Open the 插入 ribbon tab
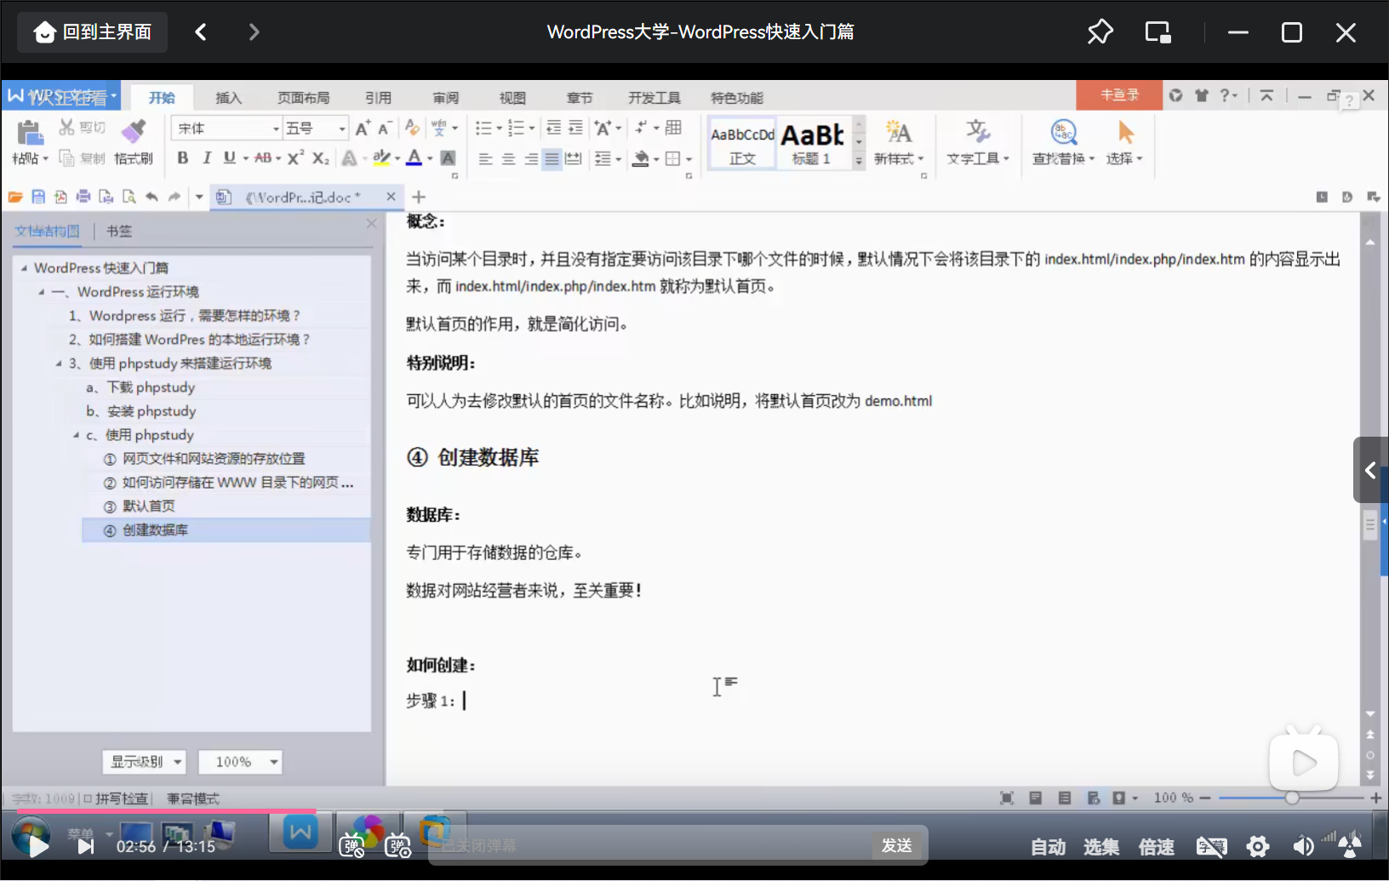The image size is (1389, 881). coord(228,98)
